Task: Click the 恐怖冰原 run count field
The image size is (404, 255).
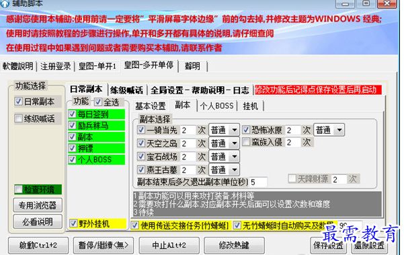Action: (293, 130)
